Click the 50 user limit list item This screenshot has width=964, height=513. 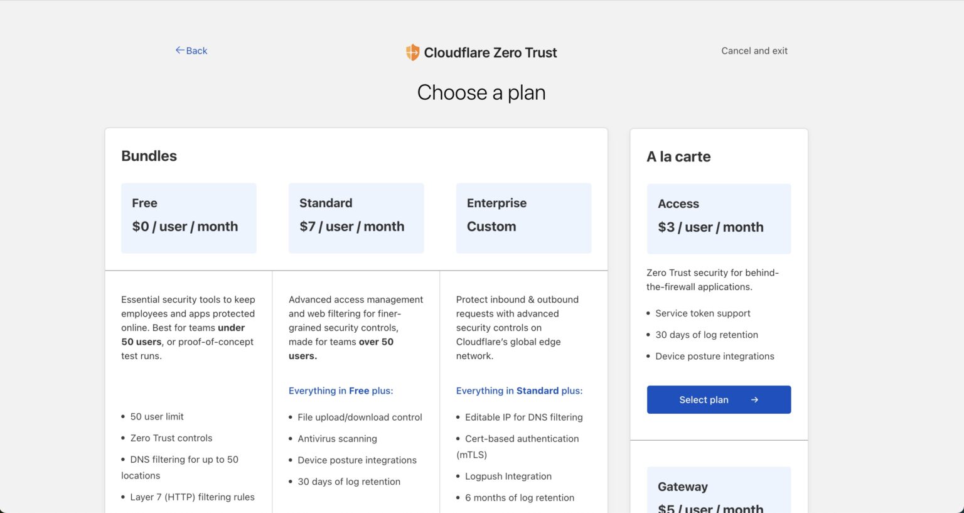(x=157, y=416)
